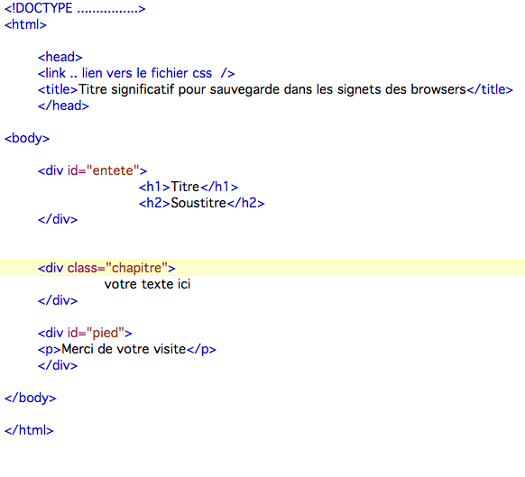Click the highlighted div class="chapitre" line

pos(262,268)
